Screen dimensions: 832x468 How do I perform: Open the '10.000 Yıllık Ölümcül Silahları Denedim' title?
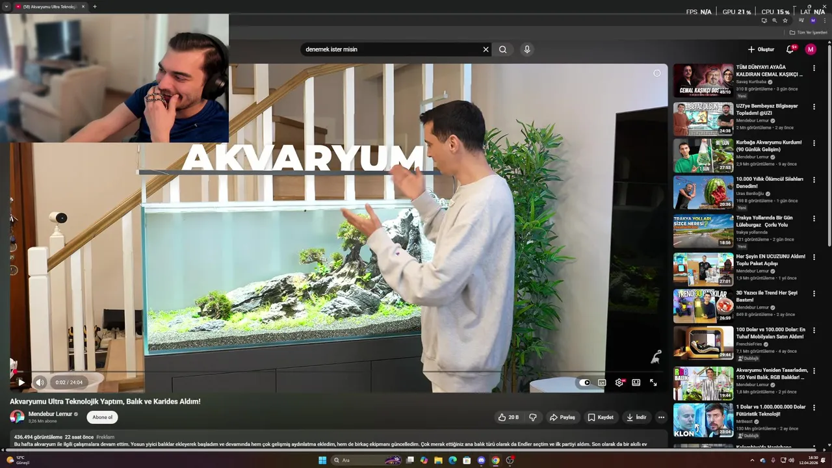[770, 183]
